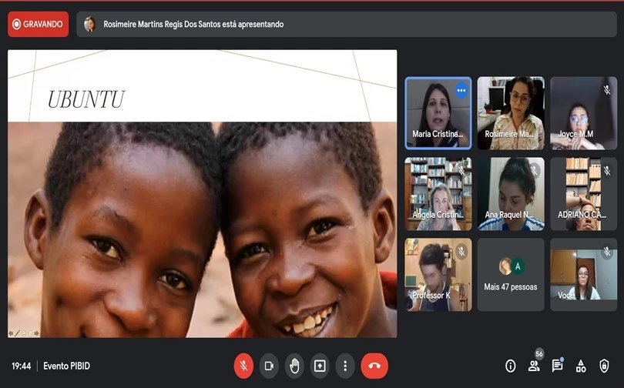Click the slide's previous arrow icon
Viewport: 624px width, 388px height.
[x=11, y=333]
